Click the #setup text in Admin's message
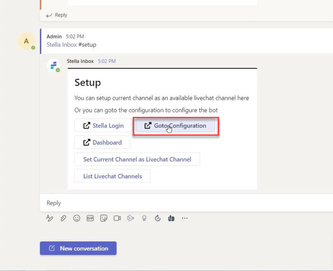 tap(87, 45)
